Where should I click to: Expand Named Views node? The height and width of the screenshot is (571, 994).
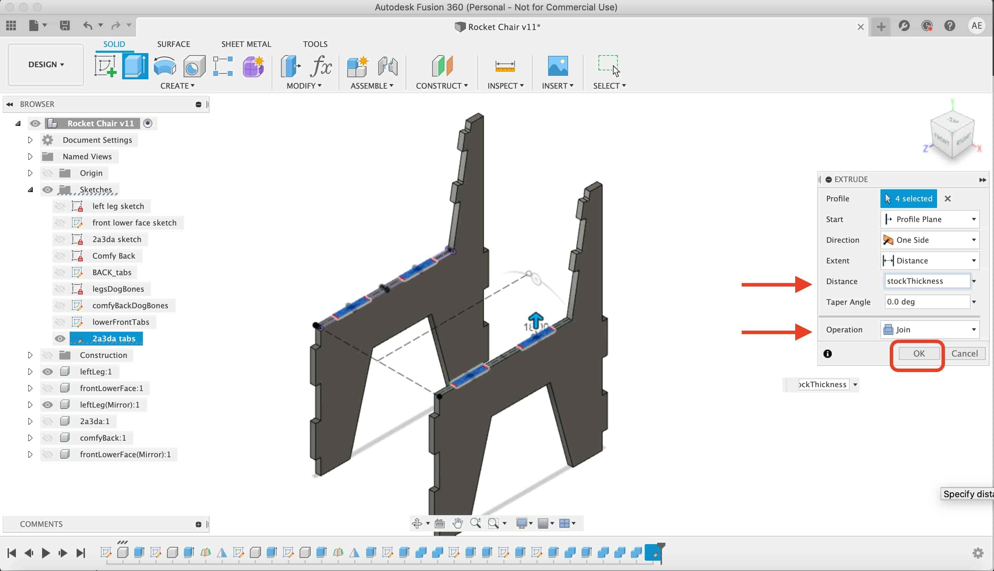tap(30, 157)
